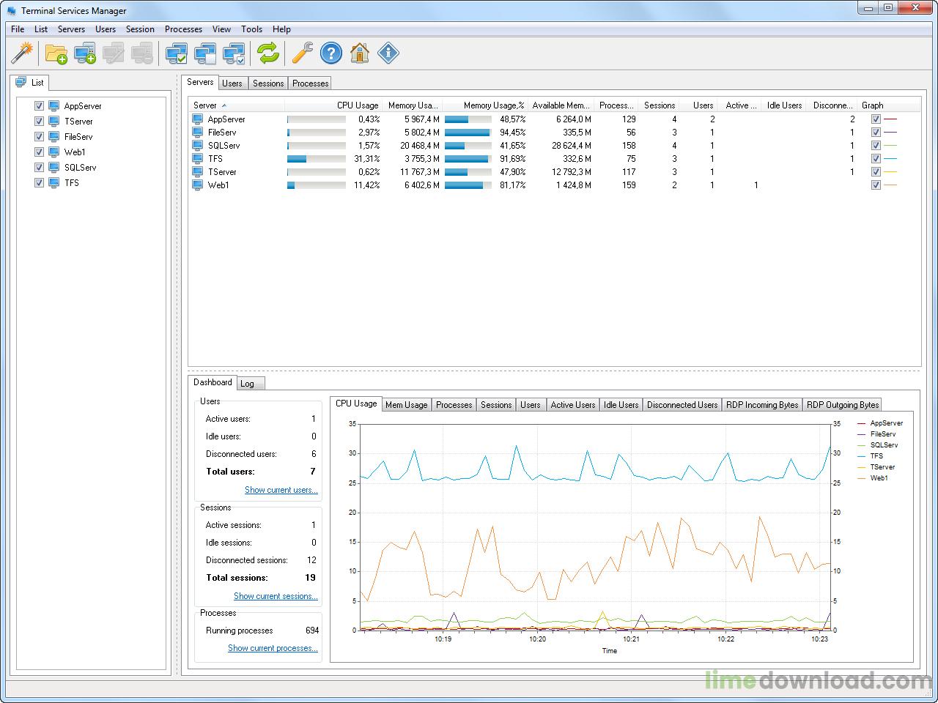Click the add folder toolbar icon
The width and height of the screenshot is (938, 703).
coord(56,53)
